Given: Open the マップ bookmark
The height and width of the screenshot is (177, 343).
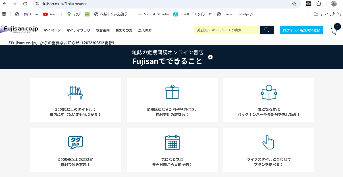Looking at the screenshot, I should point(74,14).
